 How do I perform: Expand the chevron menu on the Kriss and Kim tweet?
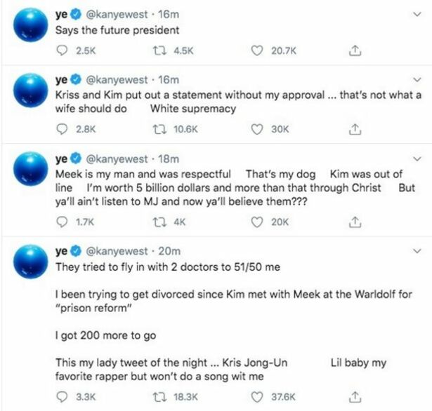pos(418,80)
